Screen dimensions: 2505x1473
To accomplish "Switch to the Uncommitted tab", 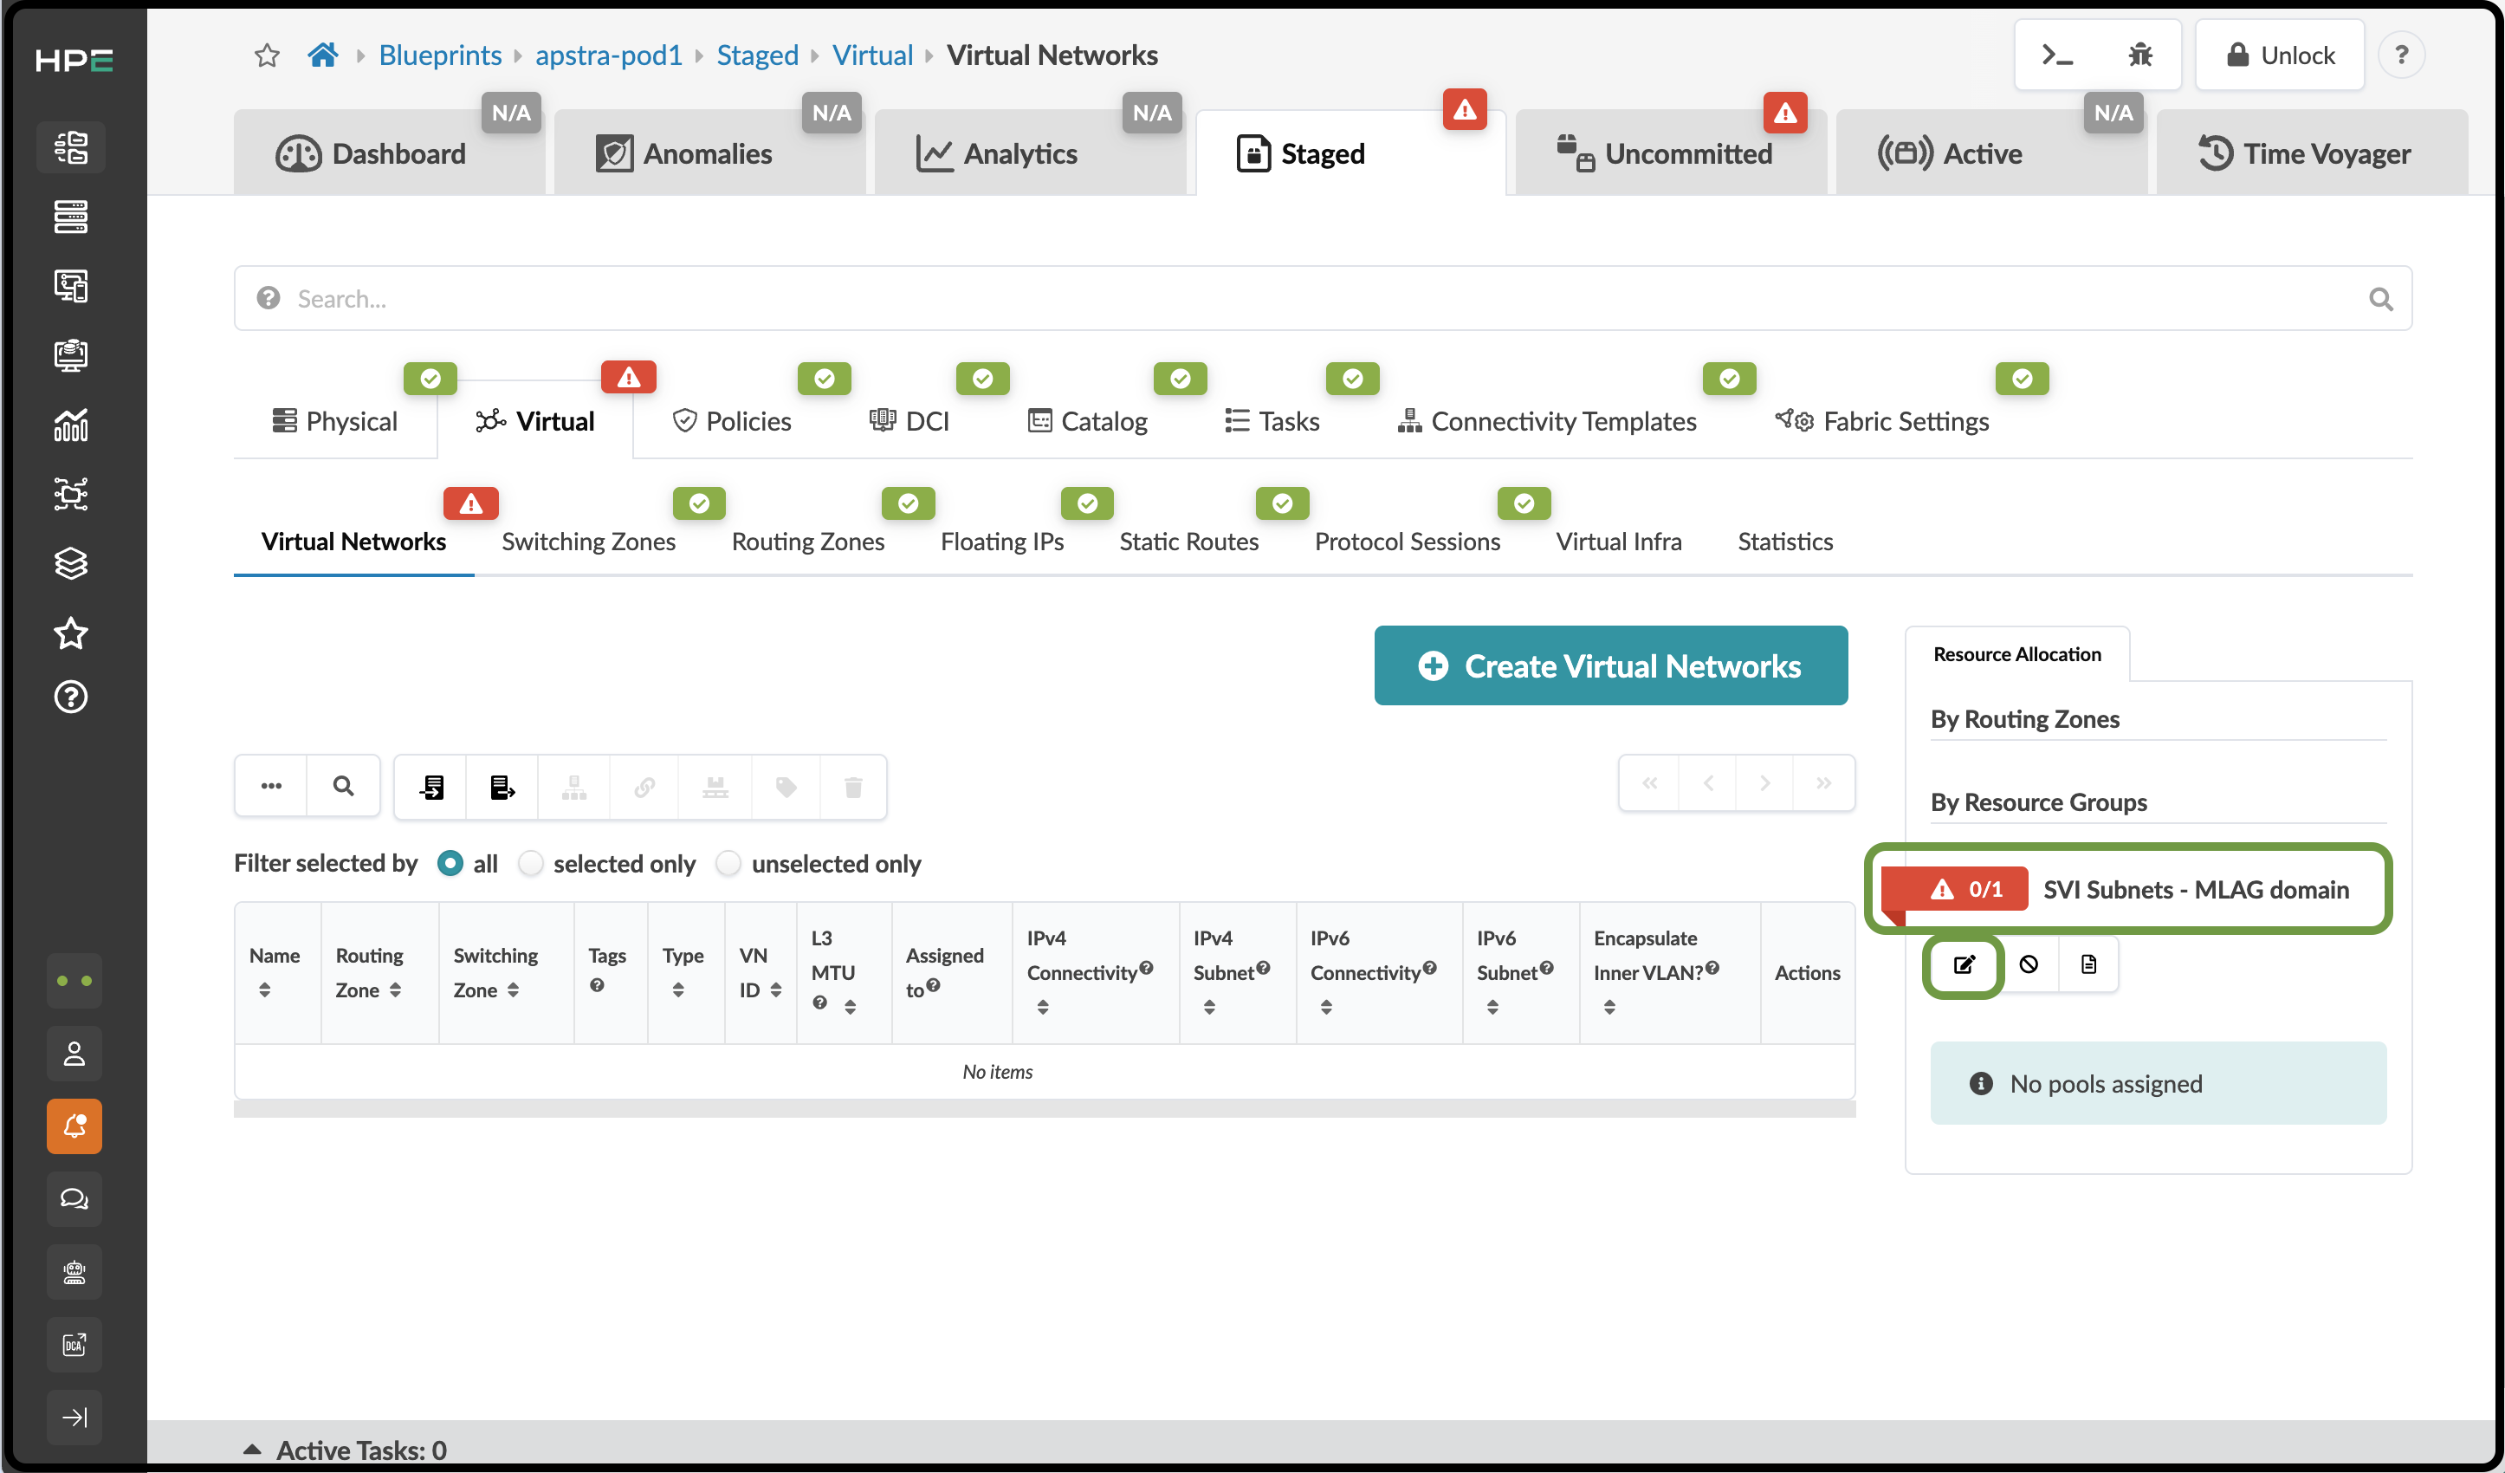I will coord(1671,153).
